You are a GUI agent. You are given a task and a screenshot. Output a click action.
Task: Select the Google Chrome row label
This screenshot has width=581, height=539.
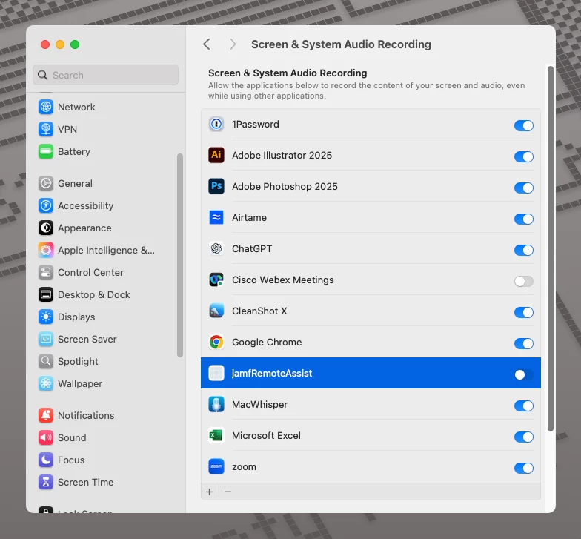[267, 343]
